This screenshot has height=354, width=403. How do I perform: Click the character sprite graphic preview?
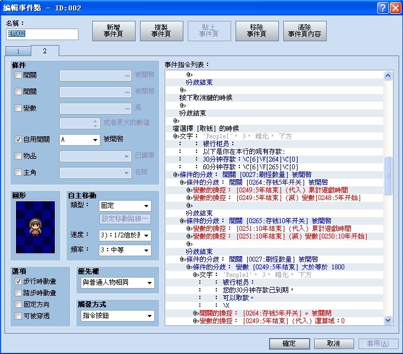point(35,227)
